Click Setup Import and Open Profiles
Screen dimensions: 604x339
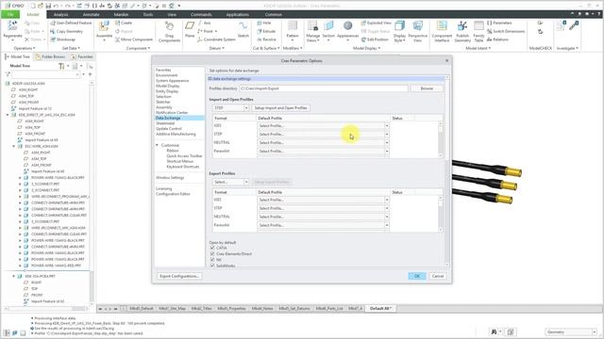pos(280,108)
